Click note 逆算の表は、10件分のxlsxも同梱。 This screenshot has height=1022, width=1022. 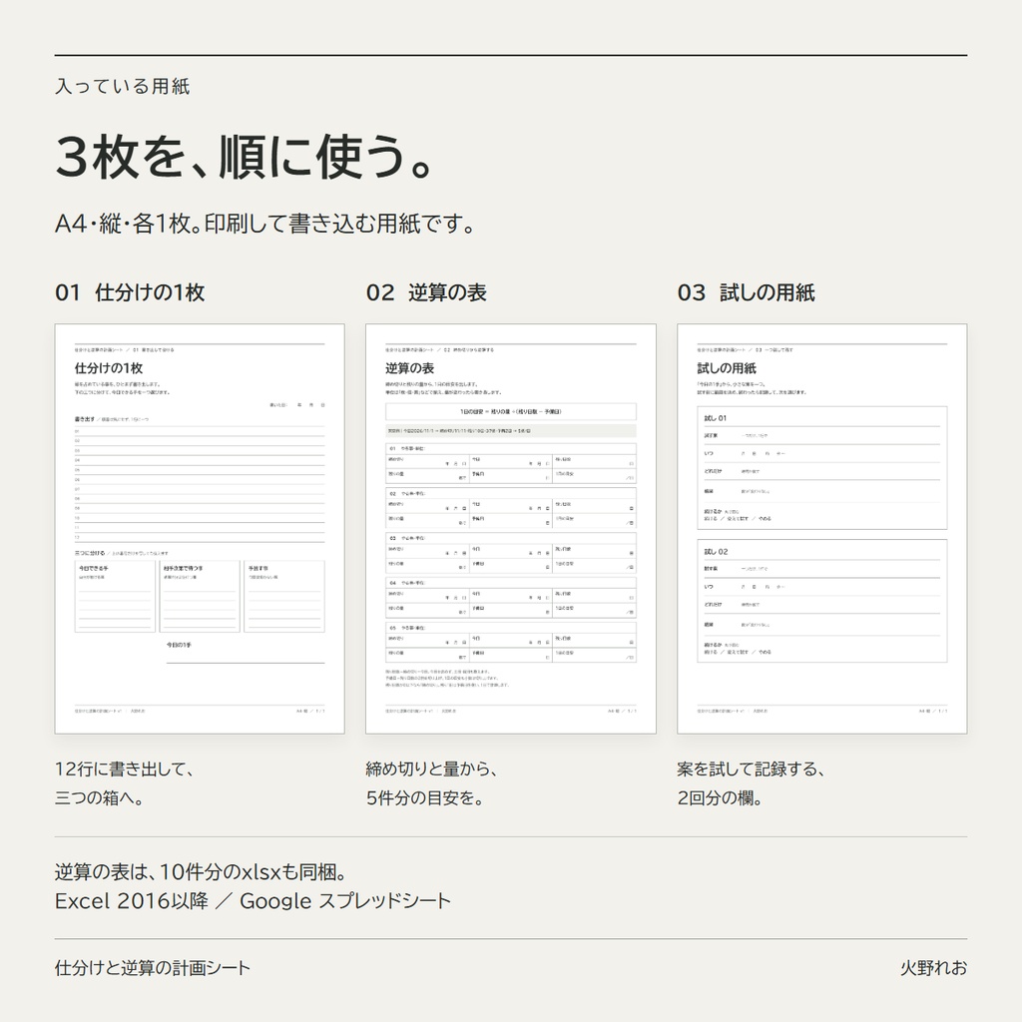[202, 872]
